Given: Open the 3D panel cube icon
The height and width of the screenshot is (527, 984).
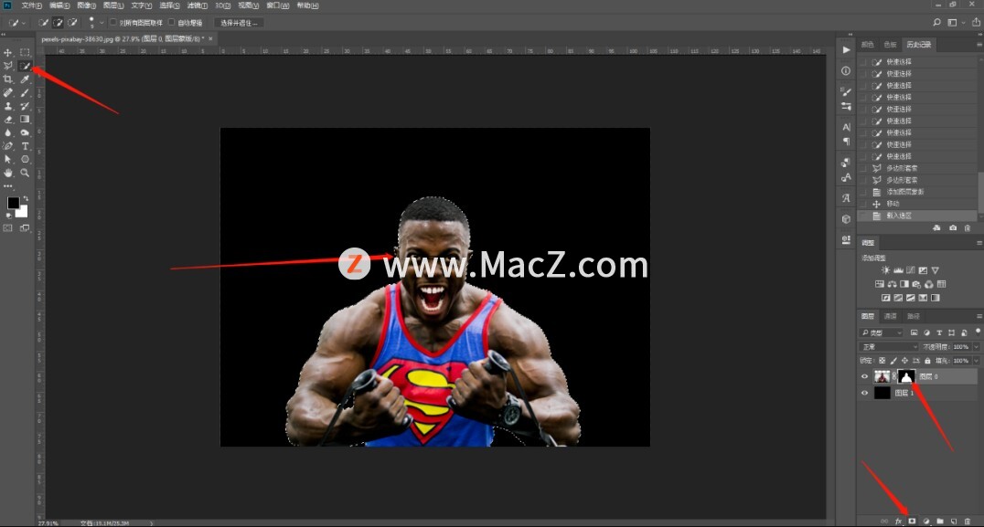Looking at the screenshot, I should [846, 218].
